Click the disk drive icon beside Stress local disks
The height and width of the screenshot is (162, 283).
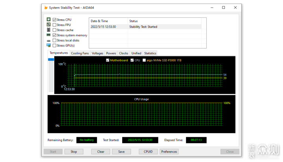[49, 41]
